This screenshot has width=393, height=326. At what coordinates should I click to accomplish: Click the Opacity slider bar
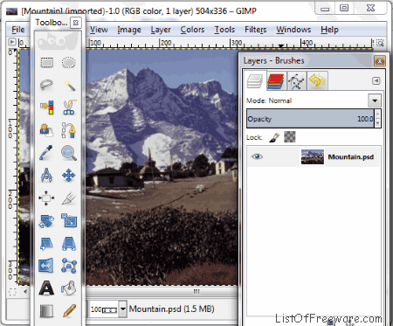coord(310,119)
